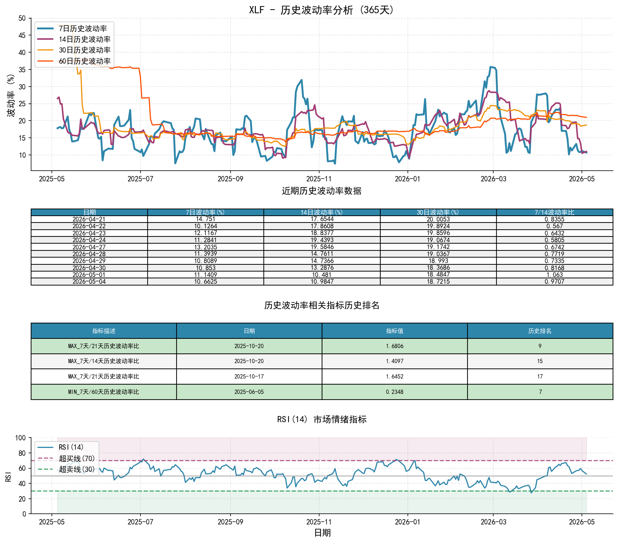Click 14-day volatility value '19.5846'
The image size is (618, 542).
pyautogui.click(x=322, y=247)
